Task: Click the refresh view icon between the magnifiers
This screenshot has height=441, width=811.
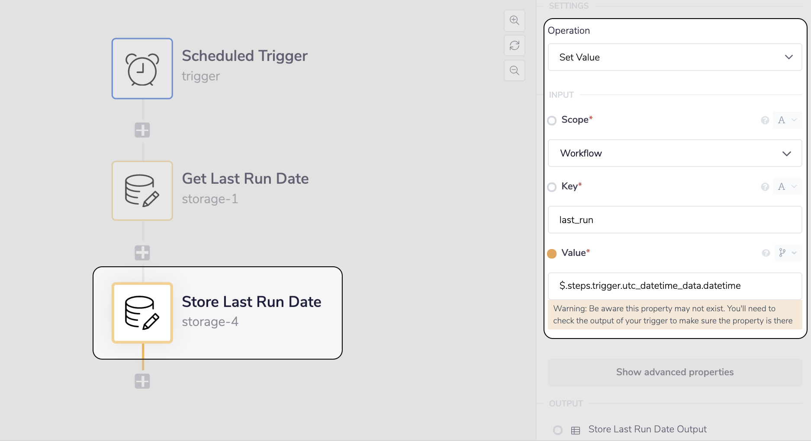Action: (514, 45)
